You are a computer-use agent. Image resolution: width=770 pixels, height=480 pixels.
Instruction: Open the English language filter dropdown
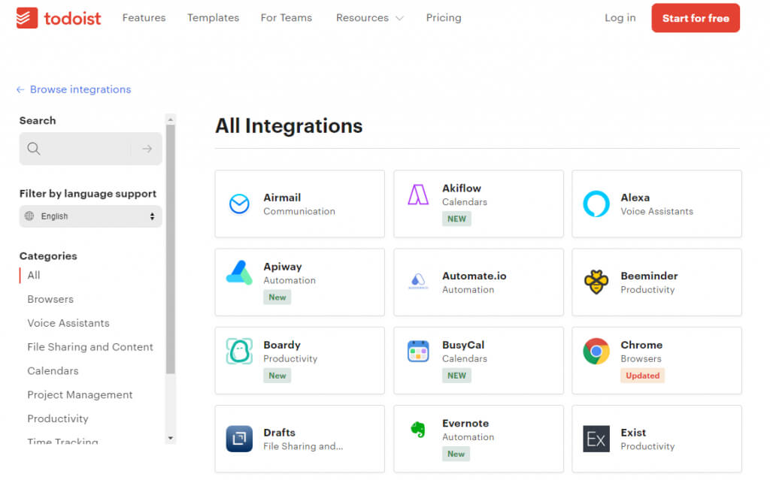(x=91, y=216)
